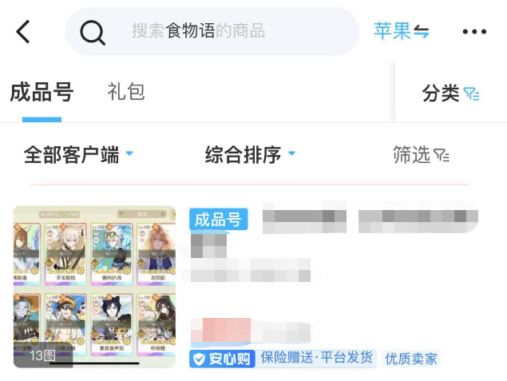Image resolution: width=507 pixels, height=381 pixels.
Task: Tap the 苹果 platform toggle
Action: pyautogui.click(x=402, y=31)
